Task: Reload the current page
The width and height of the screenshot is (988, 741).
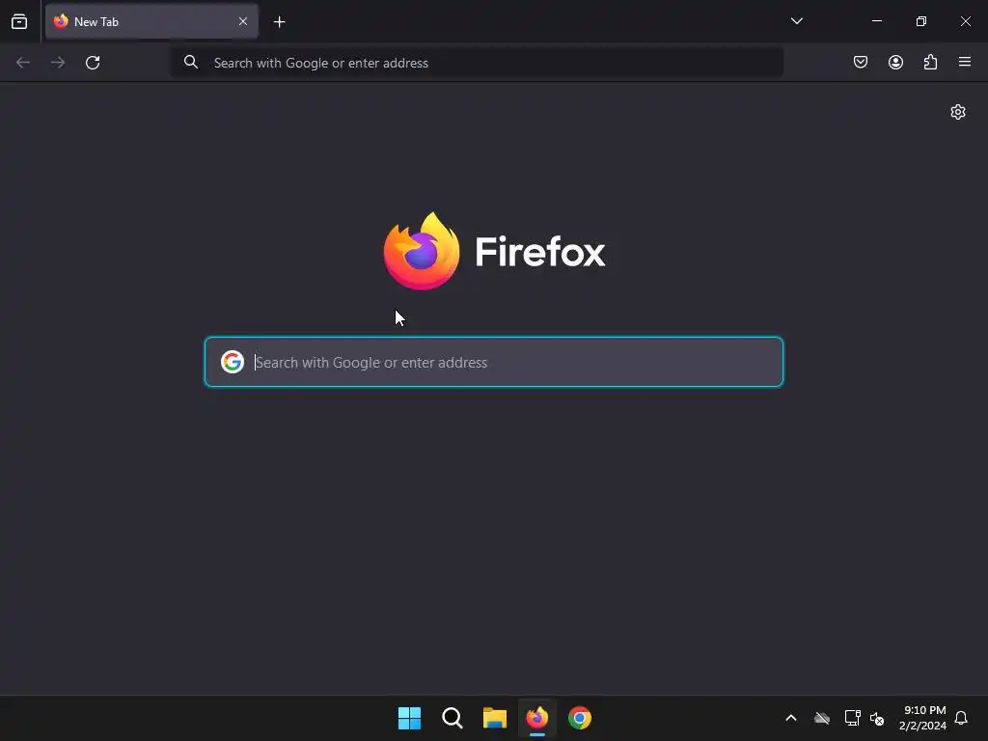Action: (93, 63)
